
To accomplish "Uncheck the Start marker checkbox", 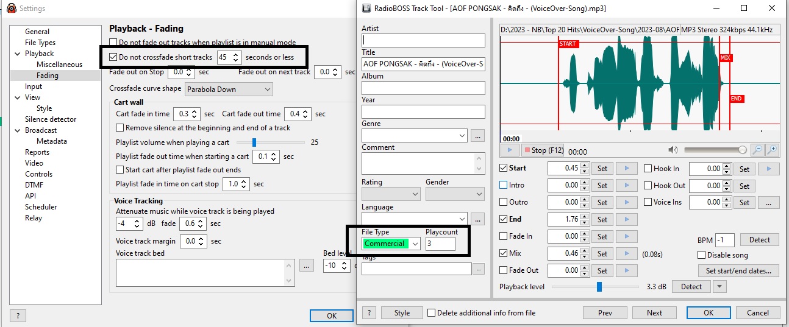I will 503,168.
